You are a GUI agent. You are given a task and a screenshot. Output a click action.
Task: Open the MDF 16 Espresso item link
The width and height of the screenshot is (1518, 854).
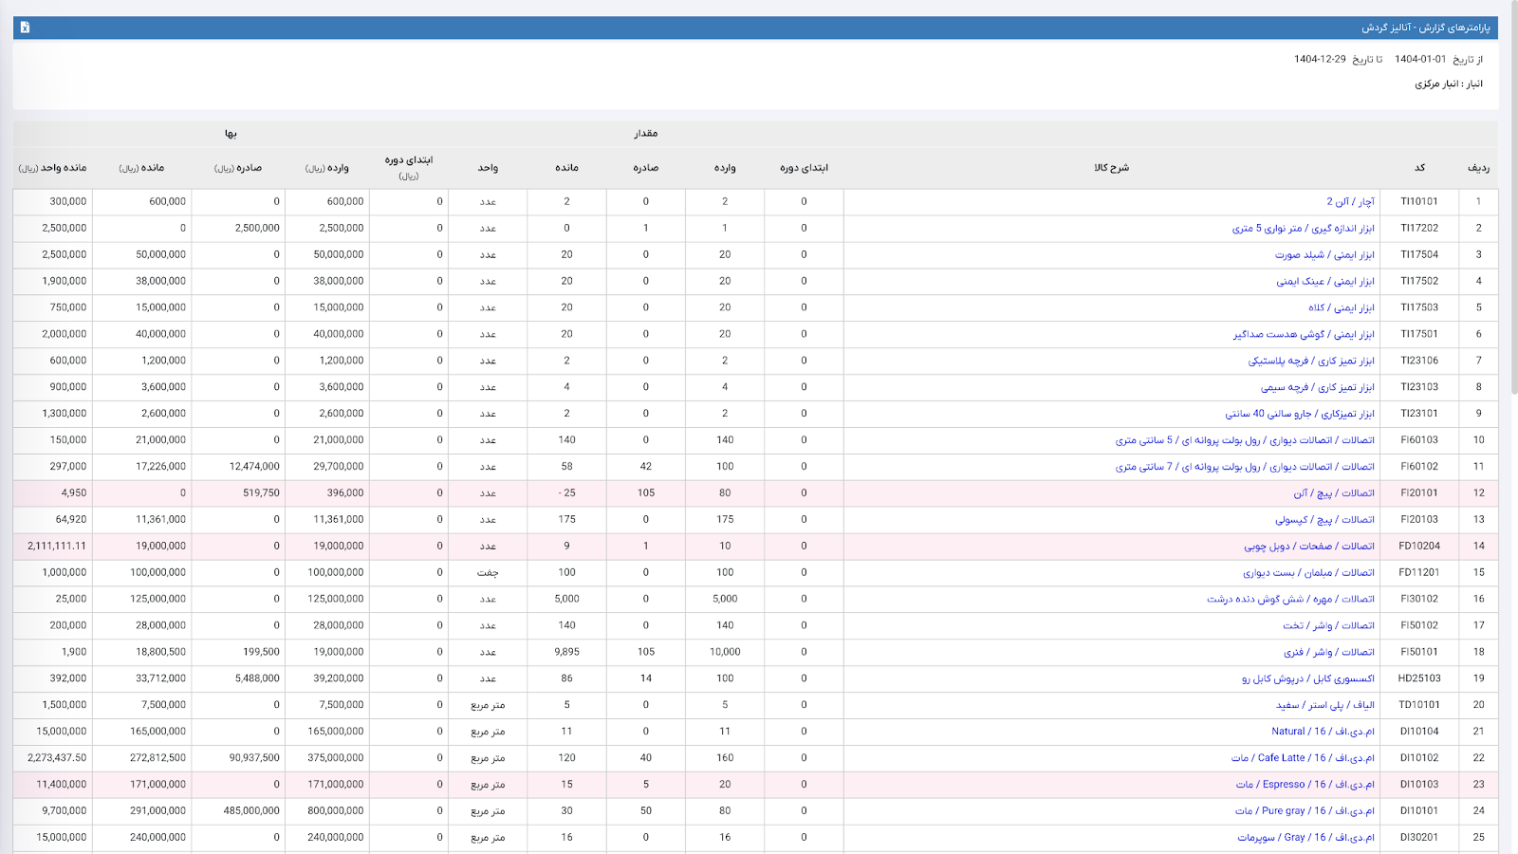pyautogui.click(x=1305, y=785)
